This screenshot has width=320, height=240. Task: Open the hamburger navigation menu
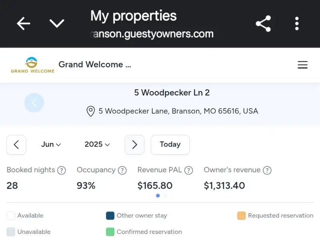click(x=303, y=65)
